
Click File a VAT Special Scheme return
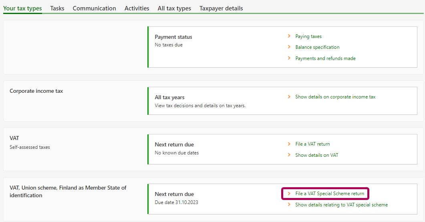330,194
